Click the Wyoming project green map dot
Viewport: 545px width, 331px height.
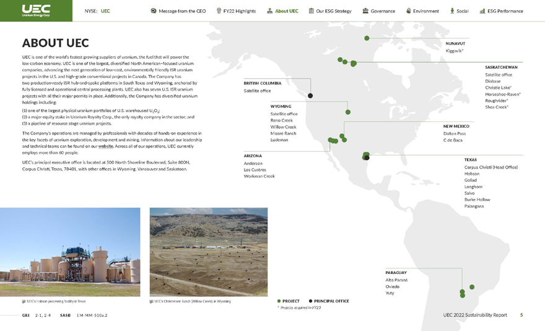coord(348,112)
